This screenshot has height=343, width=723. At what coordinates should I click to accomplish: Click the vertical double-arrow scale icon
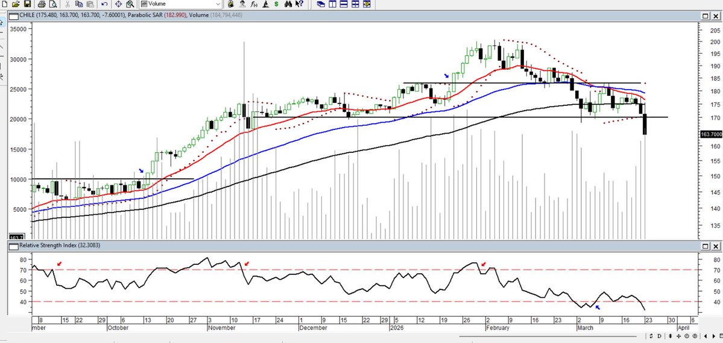(x=671, y=336)
